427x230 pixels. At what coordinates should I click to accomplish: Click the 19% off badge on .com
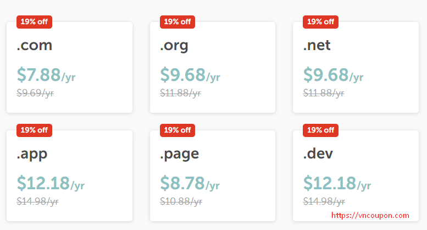click(x=34, y=22)
